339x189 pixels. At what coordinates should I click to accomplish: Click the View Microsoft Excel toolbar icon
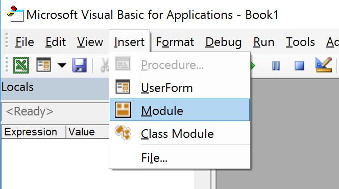click(x=21, y=65)
